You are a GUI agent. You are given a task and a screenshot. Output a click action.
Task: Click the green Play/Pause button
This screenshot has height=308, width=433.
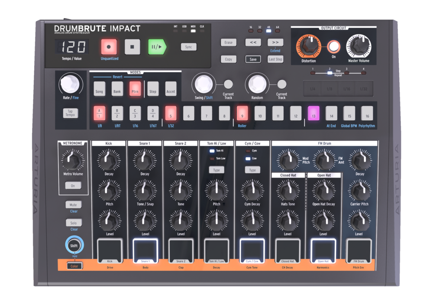pos(157,47)
